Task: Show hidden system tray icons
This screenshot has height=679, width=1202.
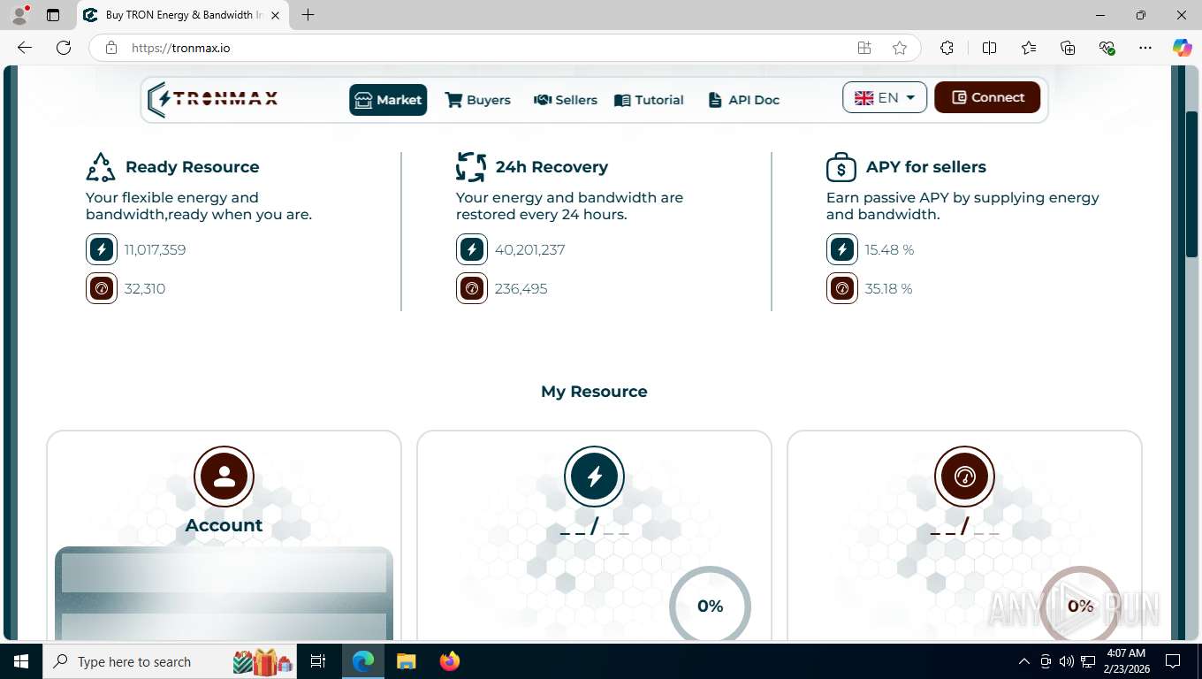Action: click(1024, 661)
